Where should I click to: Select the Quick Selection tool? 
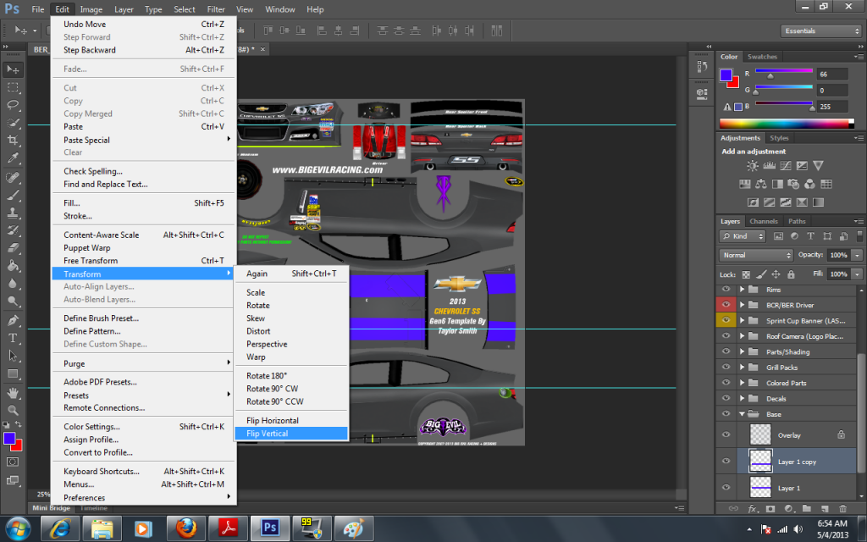click(13, 122)
